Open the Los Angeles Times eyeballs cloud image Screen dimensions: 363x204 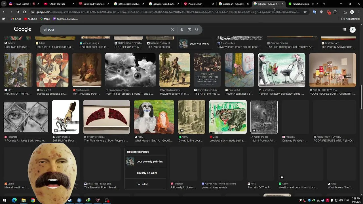(130, 70)
